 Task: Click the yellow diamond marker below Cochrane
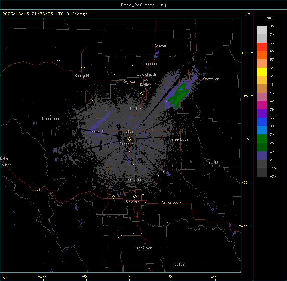113,197
